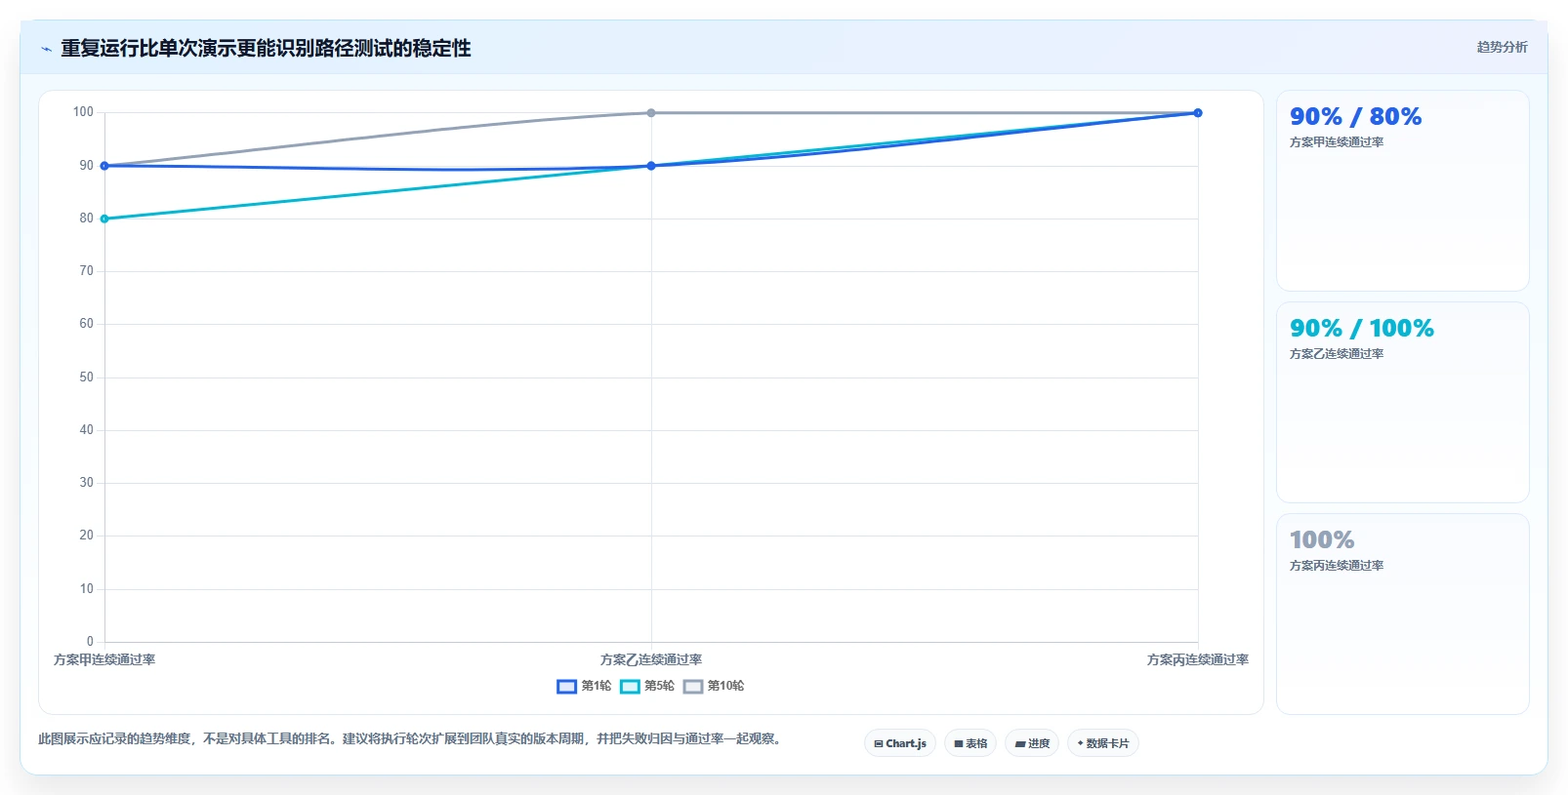The height and width of the screenshot is (795, 1568).
Task: Select the 进度 tag chip
Action: tap(1032, 743)
